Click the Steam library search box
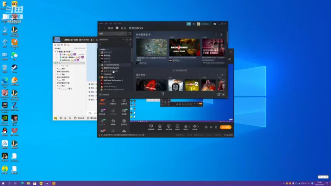 coord(113,45)
